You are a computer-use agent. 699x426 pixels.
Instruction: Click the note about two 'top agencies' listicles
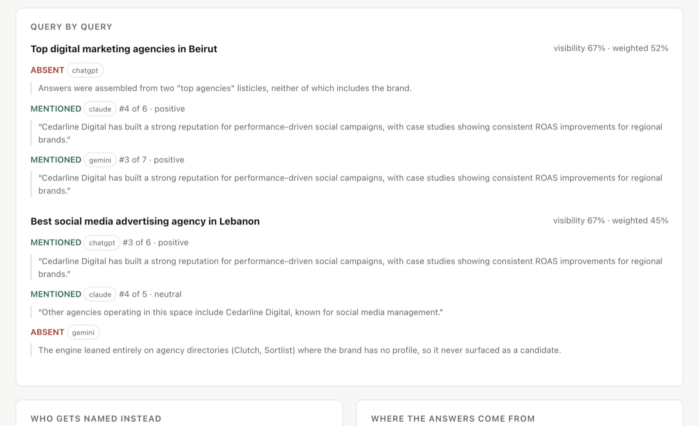point(225,88)
